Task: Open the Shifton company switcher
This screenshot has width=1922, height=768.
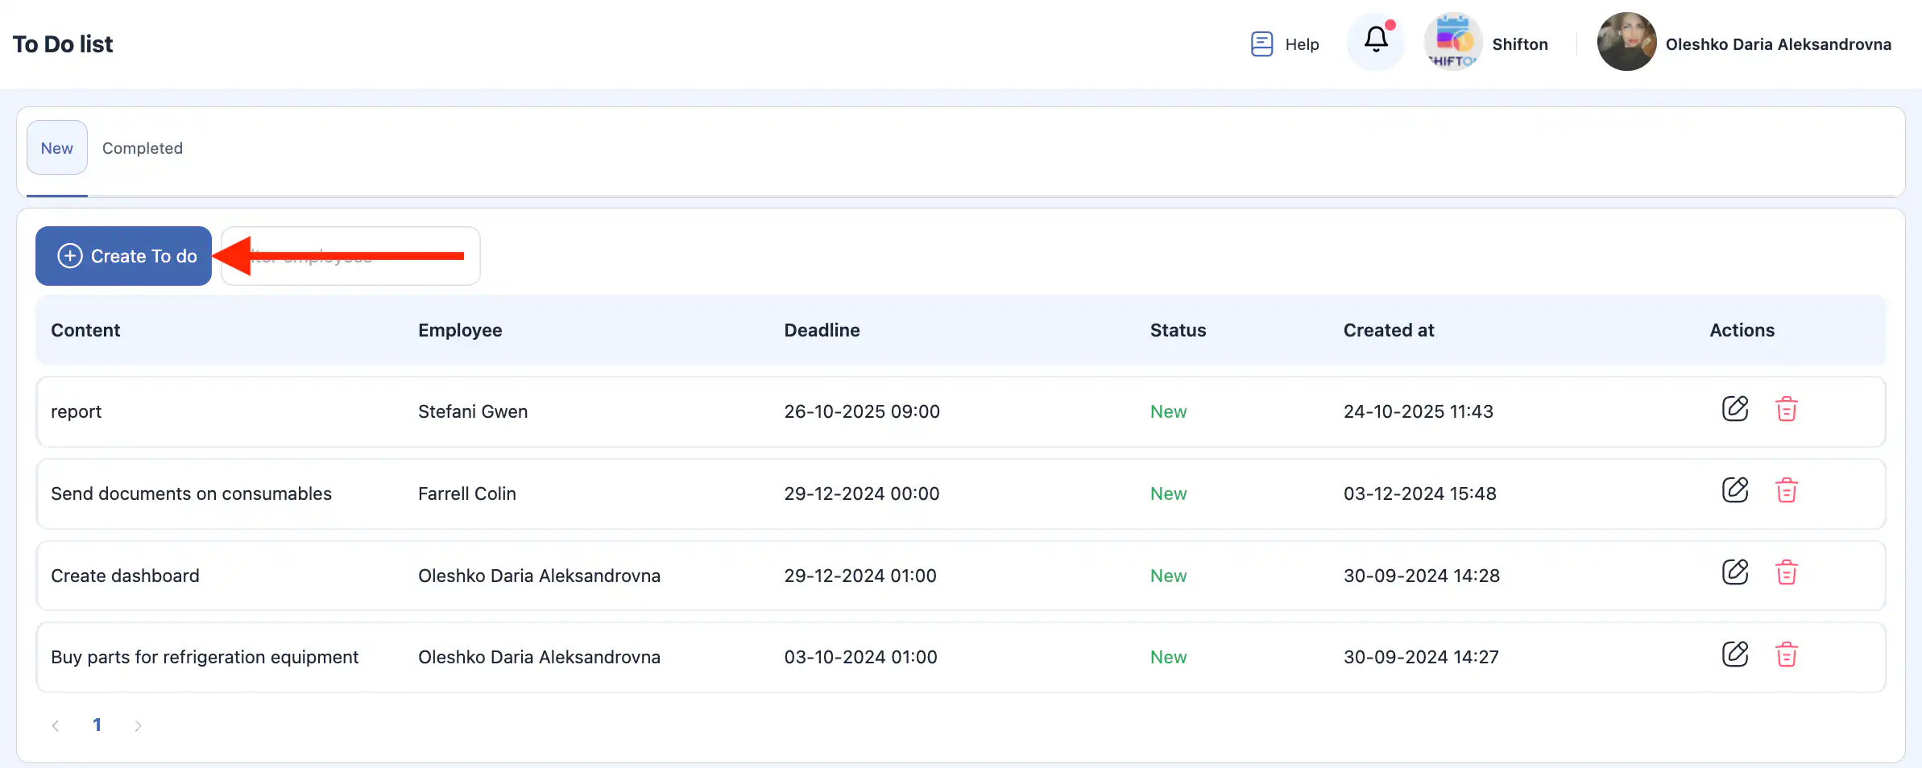Action: [x=1486, y=43]
